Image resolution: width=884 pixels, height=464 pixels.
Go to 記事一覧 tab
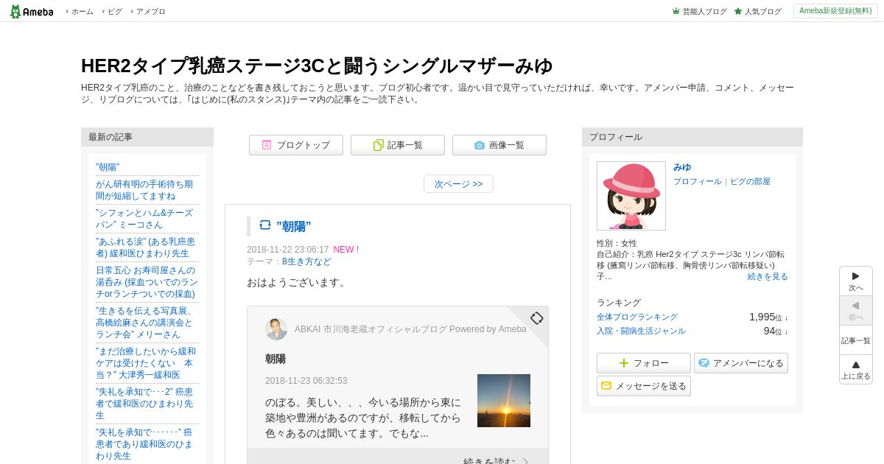(x=398, y=145)
